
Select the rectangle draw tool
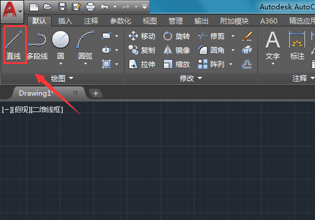(x=106, y=36)
